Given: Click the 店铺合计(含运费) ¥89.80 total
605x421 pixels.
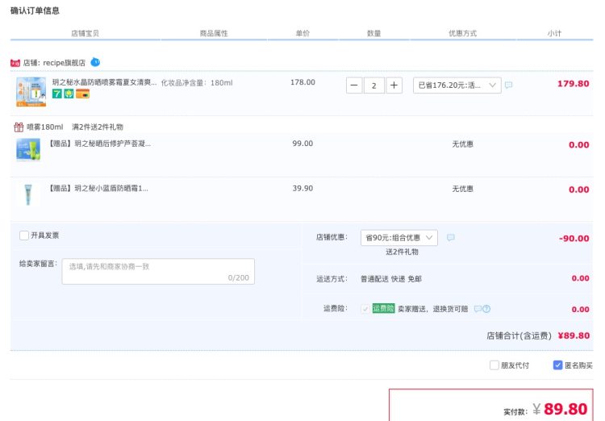Looking at the screenshot, I should point(538,336).
